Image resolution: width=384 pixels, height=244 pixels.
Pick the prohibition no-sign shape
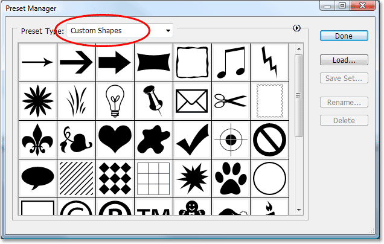[x=269, y=139]
